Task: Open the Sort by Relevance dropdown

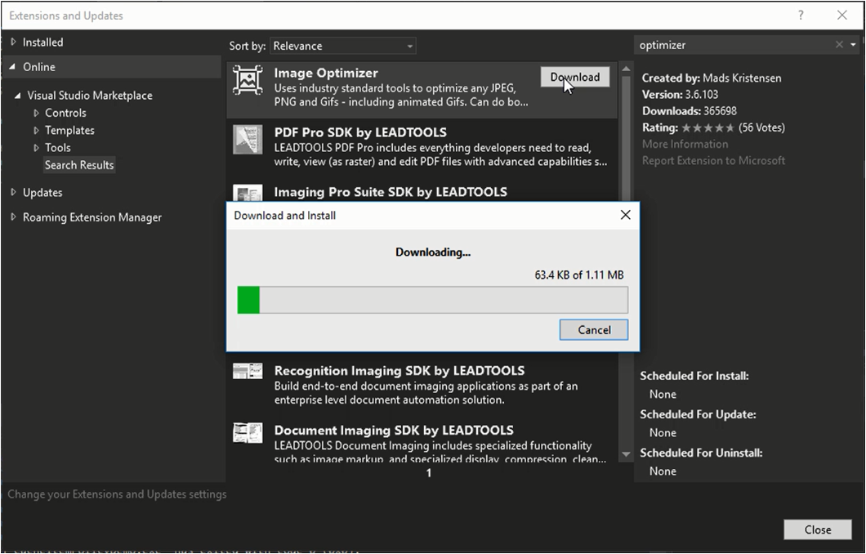Action: pos(343,46)
